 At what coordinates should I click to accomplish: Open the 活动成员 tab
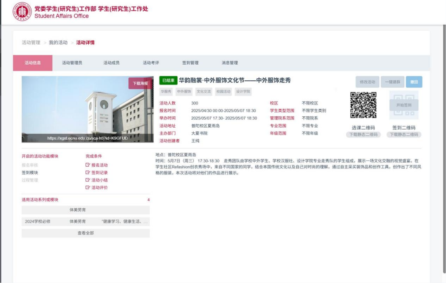[111, 63]
